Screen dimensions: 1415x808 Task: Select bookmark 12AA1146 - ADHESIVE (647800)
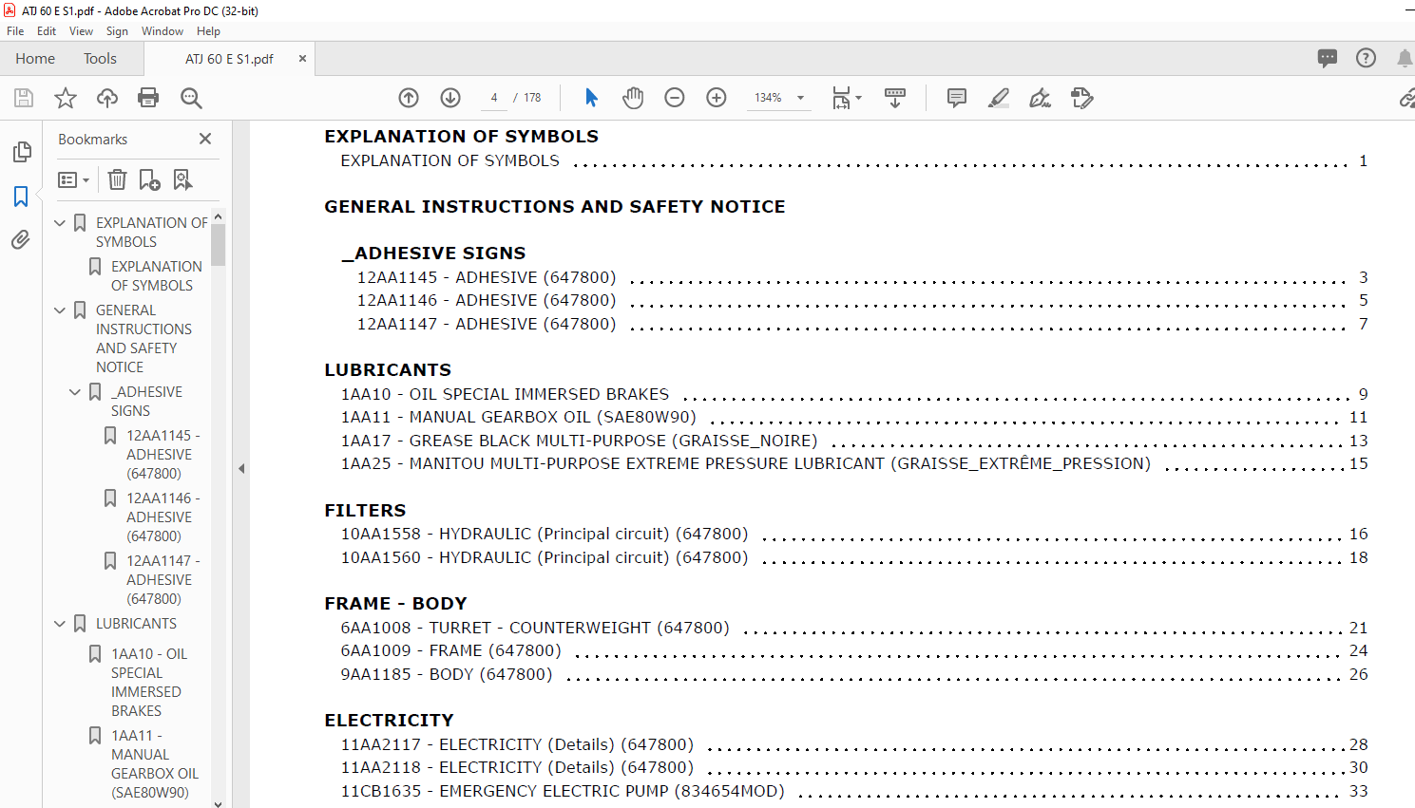pos(163,517)
